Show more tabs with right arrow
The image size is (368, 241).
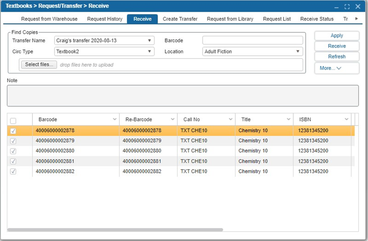[x=357, y=19]
